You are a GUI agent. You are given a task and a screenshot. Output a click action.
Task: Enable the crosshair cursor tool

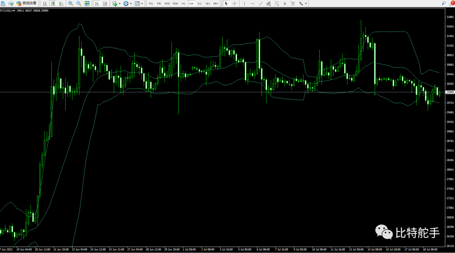click(x=235, y=3)
